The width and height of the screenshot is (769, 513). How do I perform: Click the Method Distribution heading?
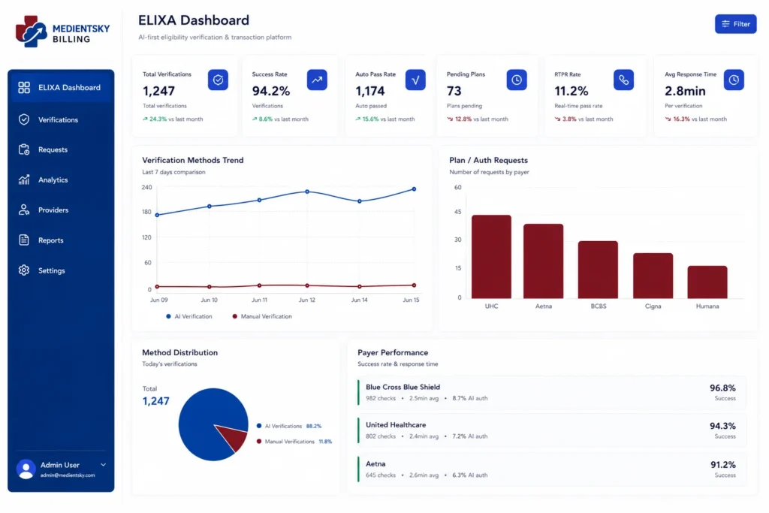180,352
